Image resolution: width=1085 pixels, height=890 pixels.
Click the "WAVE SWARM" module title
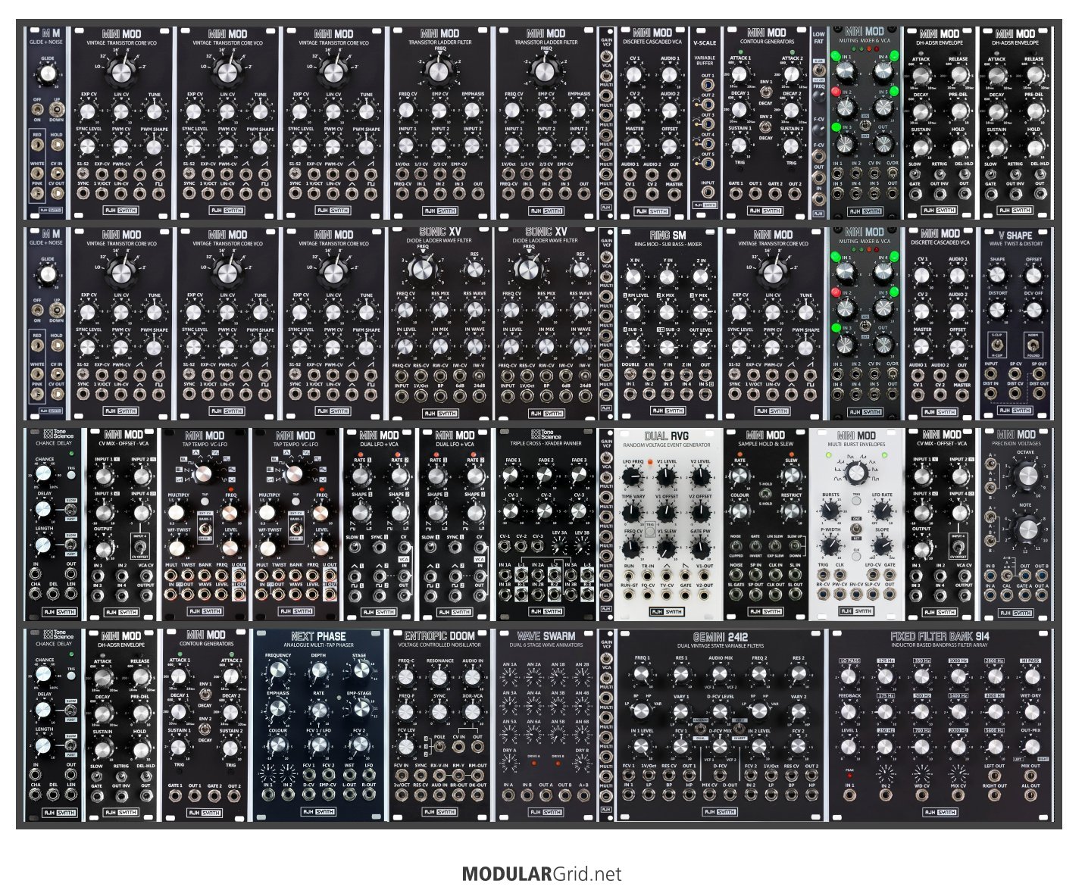(546, 636)
